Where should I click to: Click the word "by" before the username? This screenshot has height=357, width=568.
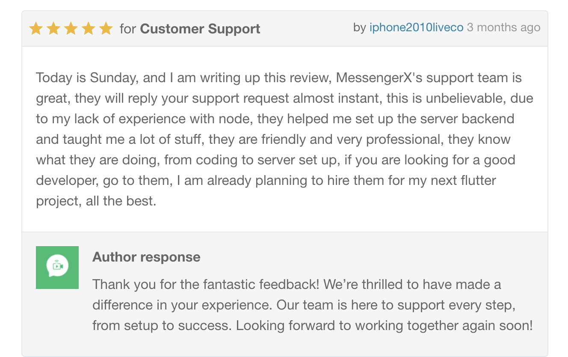tap(359, 27)
